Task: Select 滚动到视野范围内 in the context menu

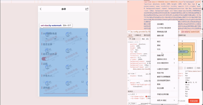Action: 164,80
